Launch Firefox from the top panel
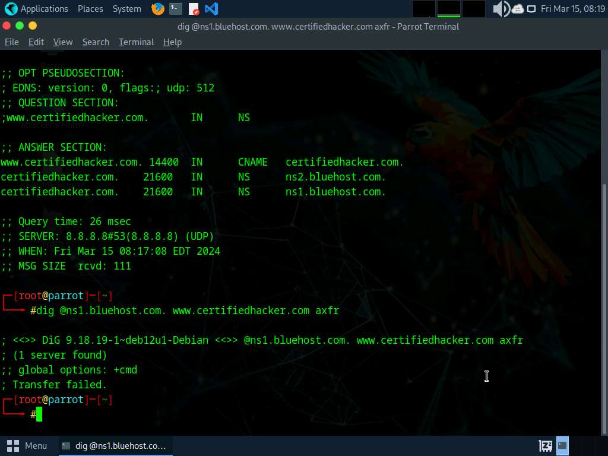Viewport: 608px width, 456px height. pyautogui.click(x=157, y=9)
